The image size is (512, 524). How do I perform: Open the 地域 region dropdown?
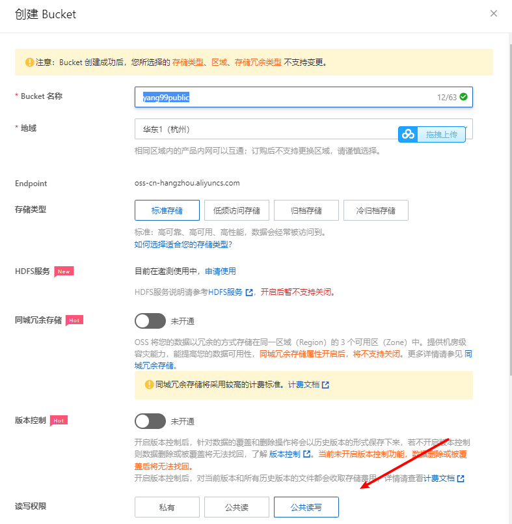point(304,129)
